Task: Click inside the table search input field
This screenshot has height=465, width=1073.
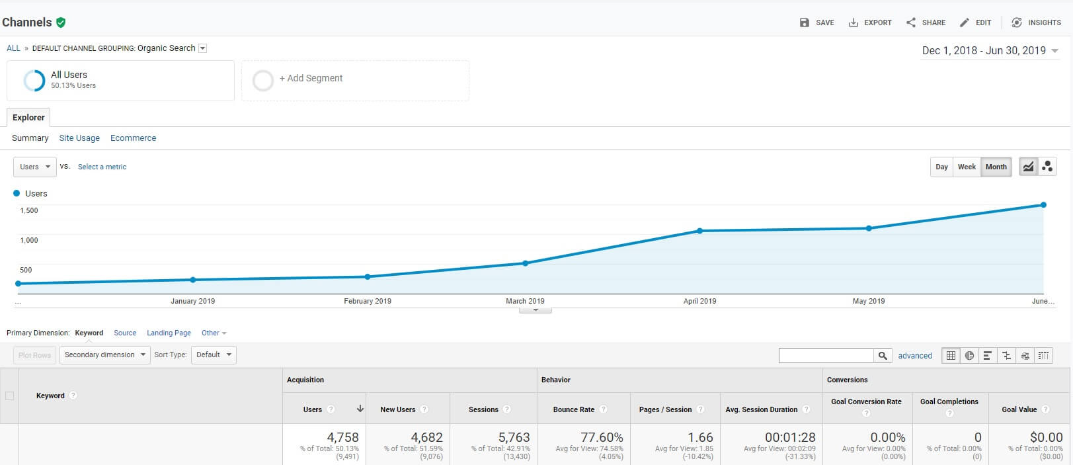Action: pos(826,356)
